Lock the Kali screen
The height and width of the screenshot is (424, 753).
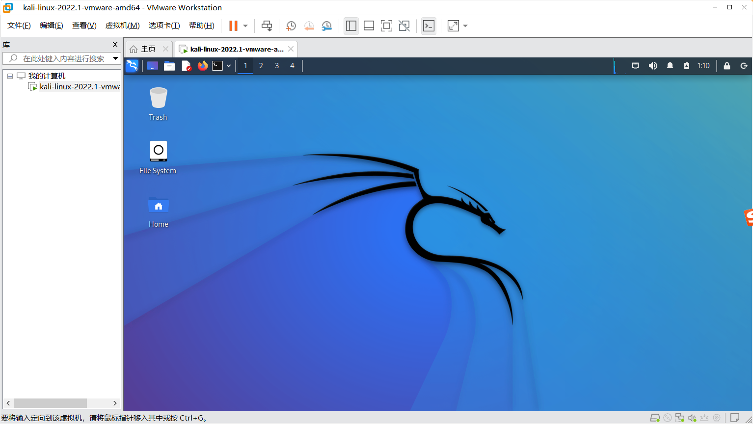pyautogui.click(x=727, y=66)
